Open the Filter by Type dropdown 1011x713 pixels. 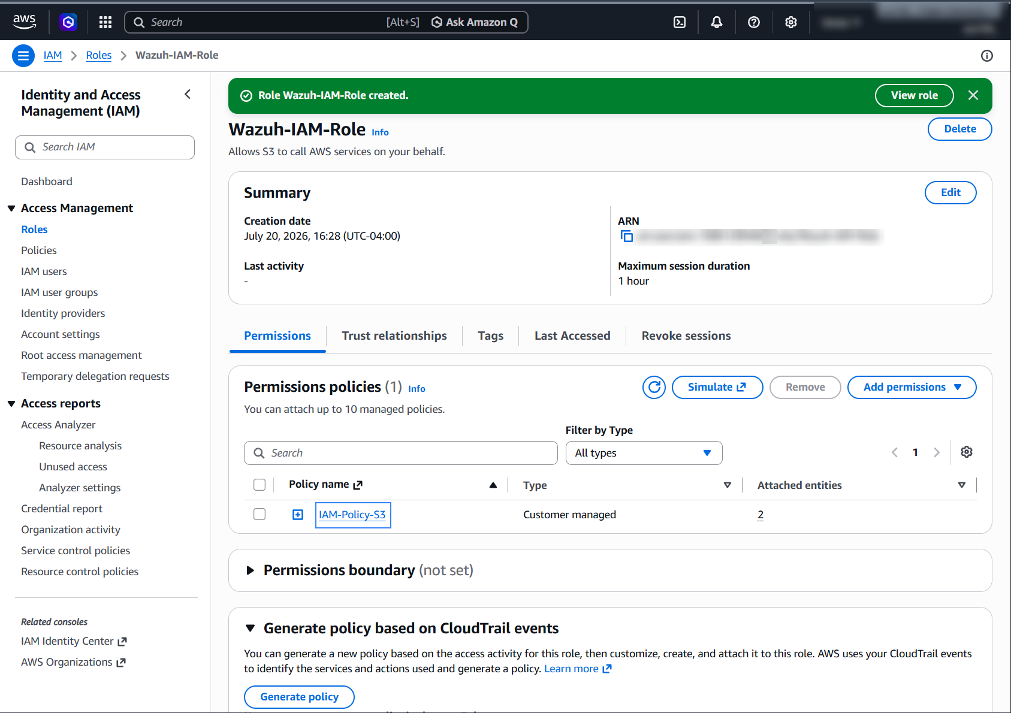pyautogui.click(x=644, y=453)
